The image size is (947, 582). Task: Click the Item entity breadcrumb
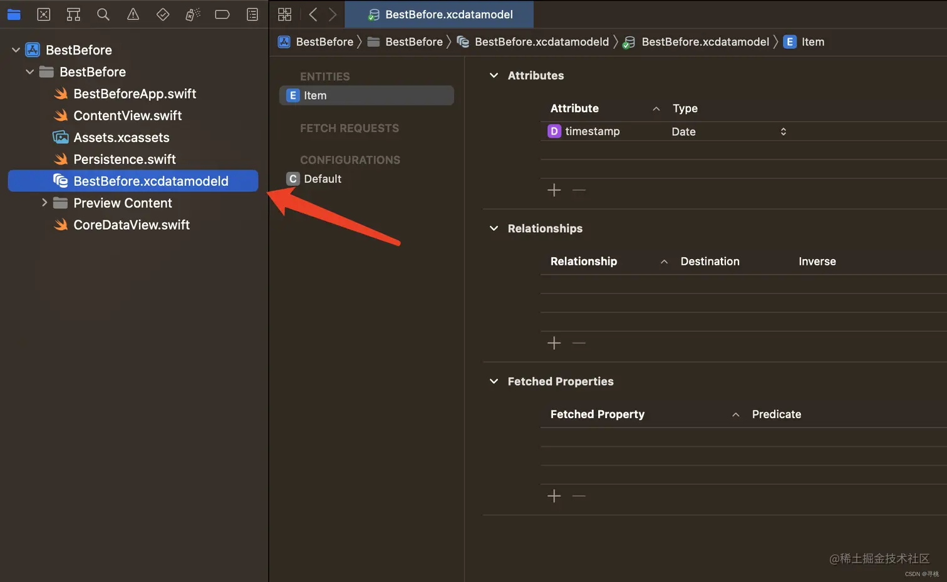tap(804, 42)
